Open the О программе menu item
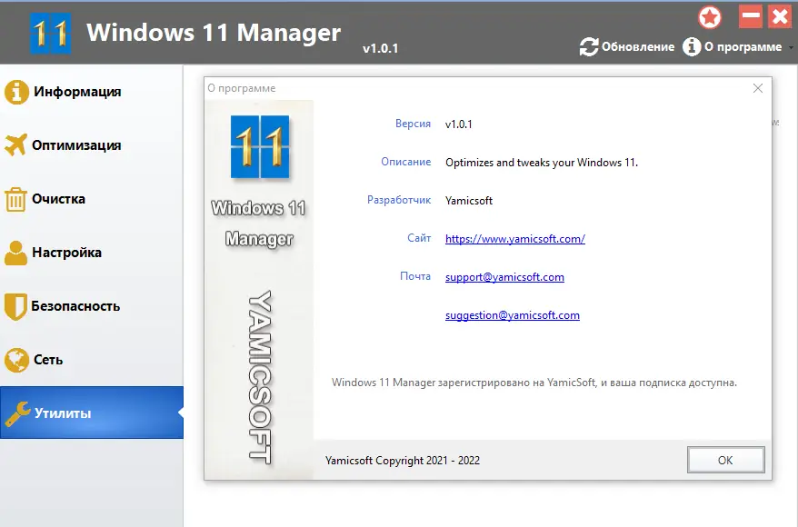Viewport: 798px width, 527px height. coord(740,46)
